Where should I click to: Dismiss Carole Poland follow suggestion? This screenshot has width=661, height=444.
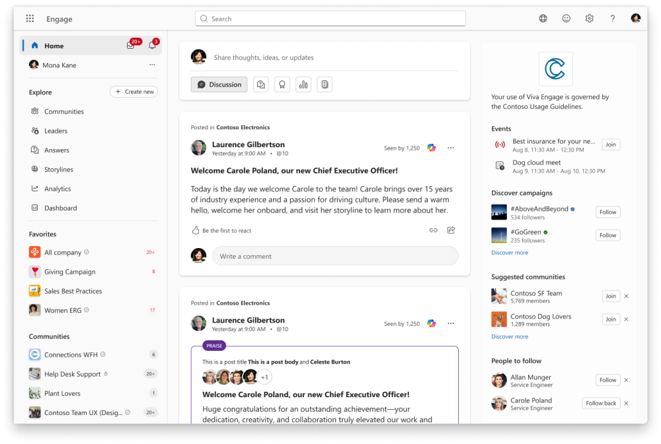coord(627,403)
